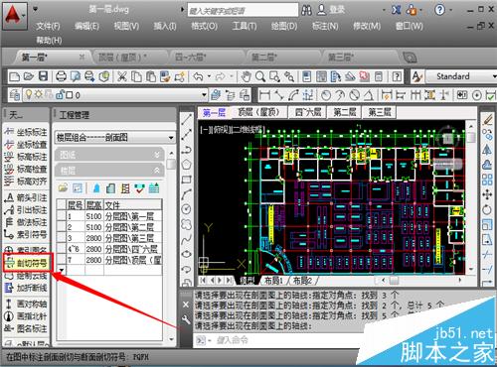
Task: Switch to the 第二层 file tab
Action: point(264,58)
